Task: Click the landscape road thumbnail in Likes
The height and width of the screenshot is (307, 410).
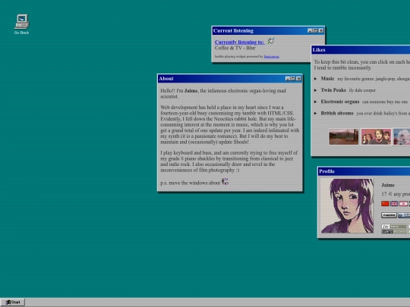Action: click(x=344, y=136)
